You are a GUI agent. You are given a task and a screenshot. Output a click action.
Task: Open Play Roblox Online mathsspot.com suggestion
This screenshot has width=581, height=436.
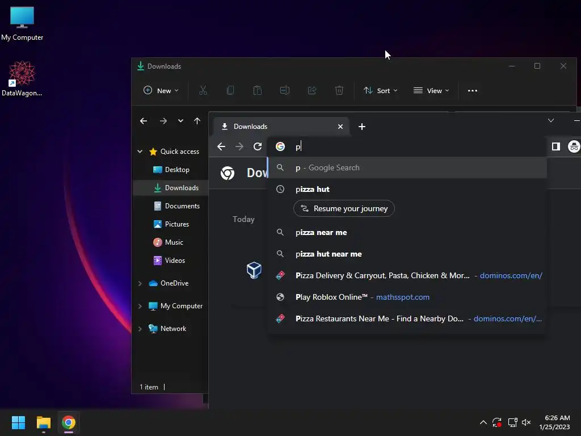[407, 297]
